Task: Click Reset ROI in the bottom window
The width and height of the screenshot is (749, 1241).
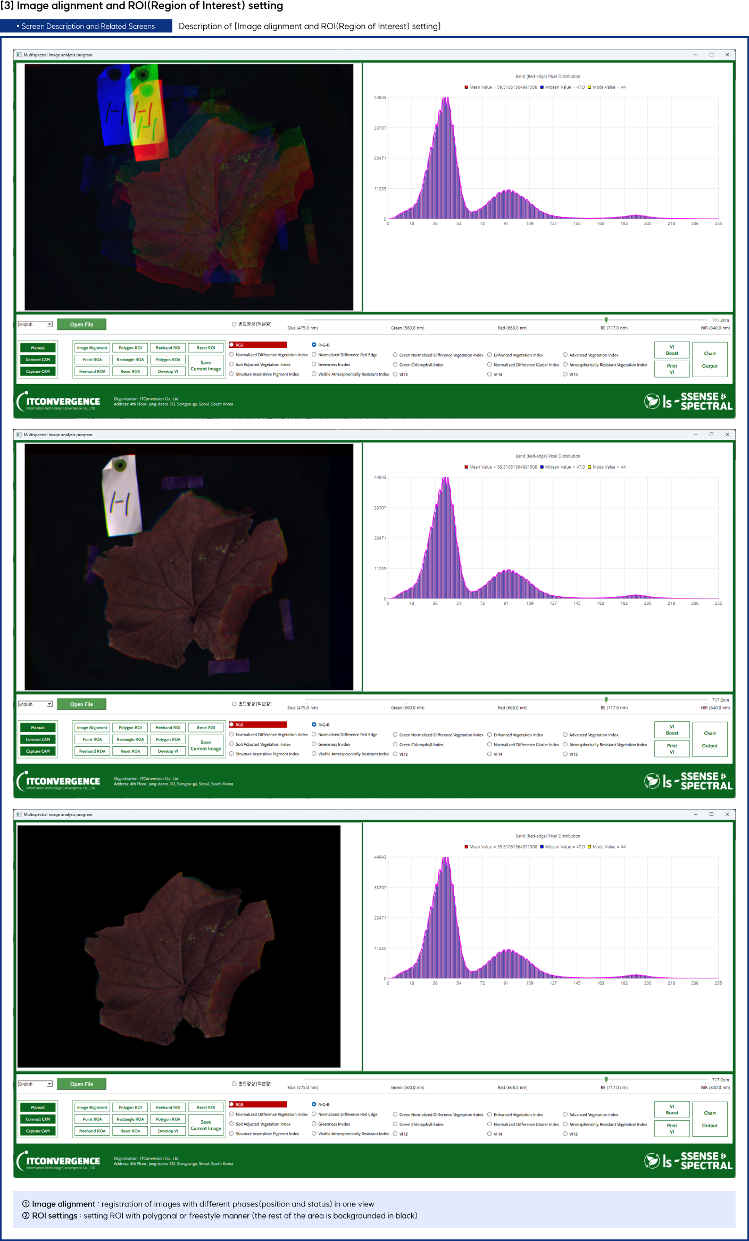Action: (206, 1107)
